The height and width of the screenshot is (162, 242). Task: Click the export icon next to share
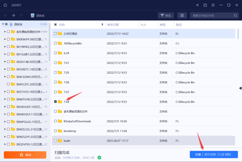coord(205,5)
